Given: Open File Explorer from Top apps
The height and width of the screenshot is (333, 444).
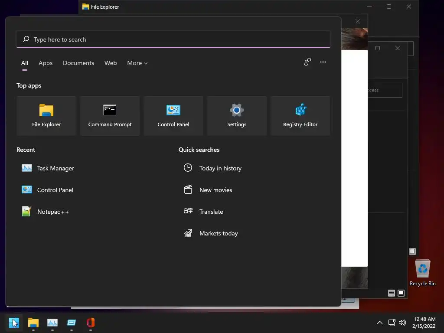Looking at the screenshot, I should click(46, 115).
